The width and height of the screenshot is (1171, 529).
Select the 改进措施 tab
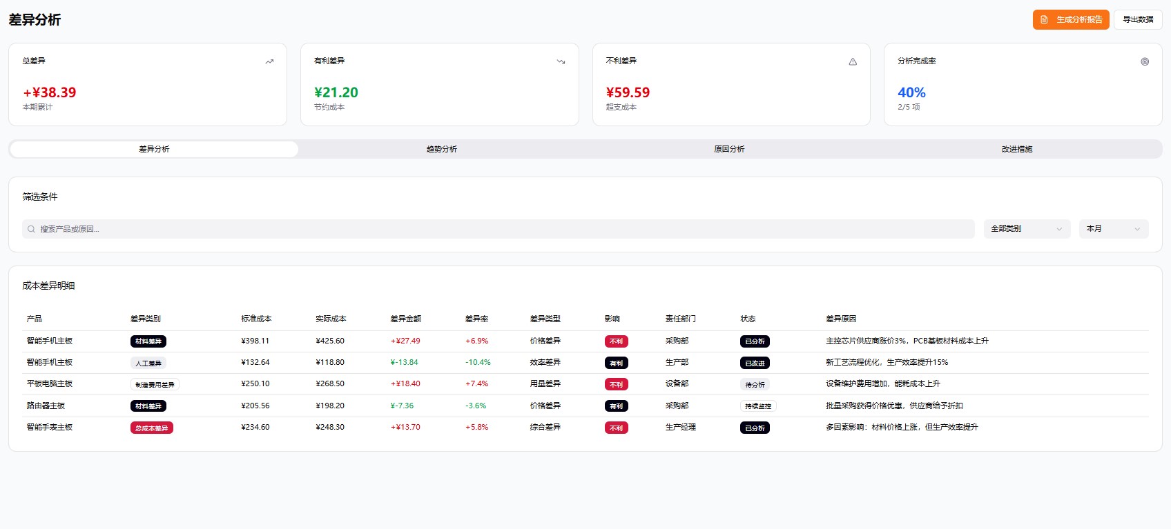[x=1016, y=149]
